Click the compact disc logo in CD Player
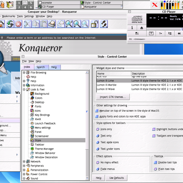183x183 pixels. click(x=137, y=20)
